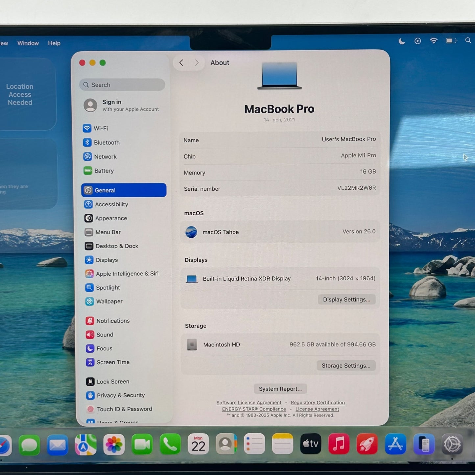
Task: Open FaceTime from the Dock
Action: click(x=142, y=444)
